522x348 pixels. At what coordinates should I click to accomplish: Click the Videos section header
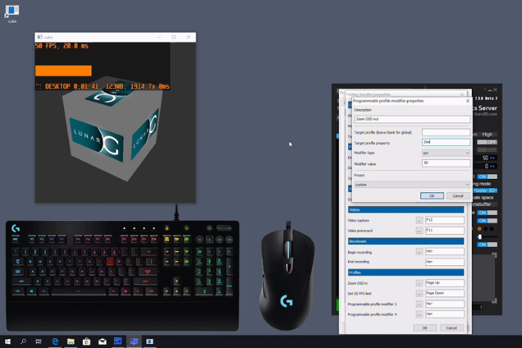(406, 209)
